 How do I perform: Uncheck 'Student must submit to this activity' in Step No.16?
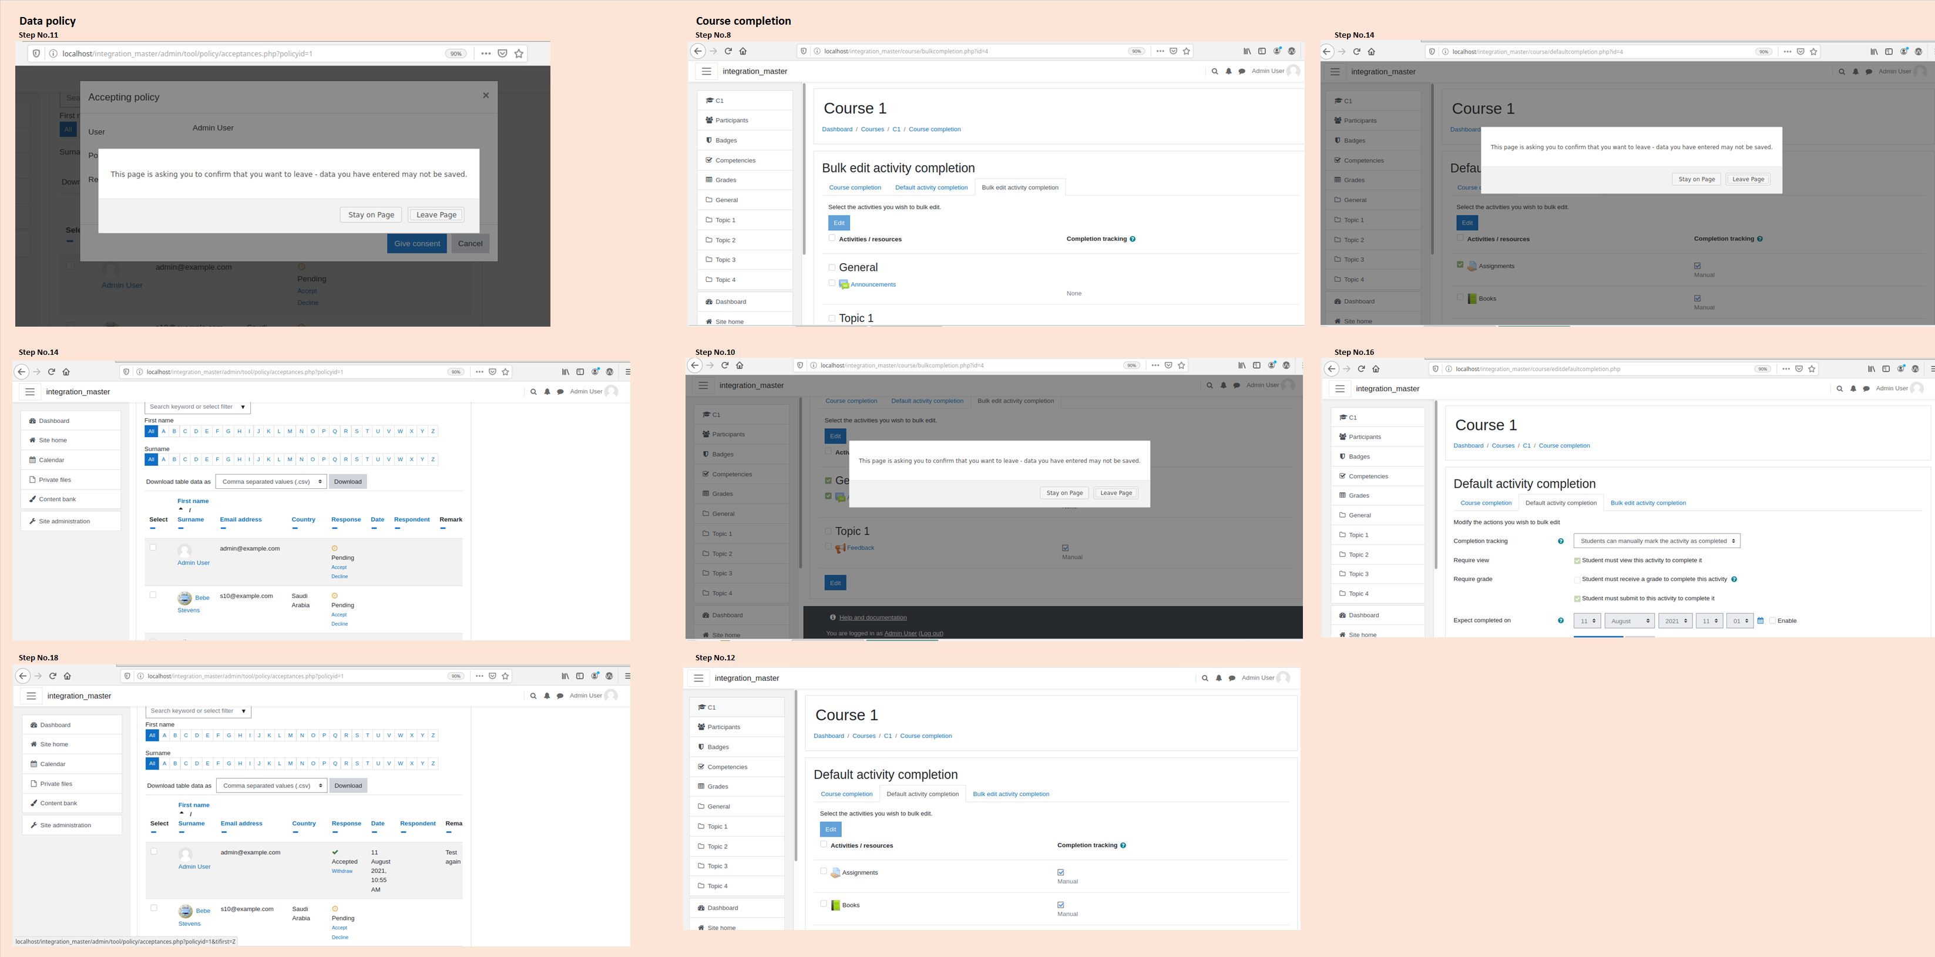click(x=1577, y=599)
